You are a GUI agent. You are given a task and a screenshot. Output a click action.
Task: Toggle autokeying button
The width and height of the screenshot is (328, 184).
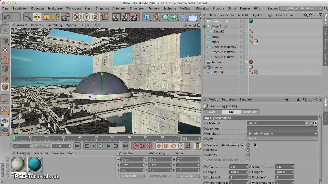point(142,146)
